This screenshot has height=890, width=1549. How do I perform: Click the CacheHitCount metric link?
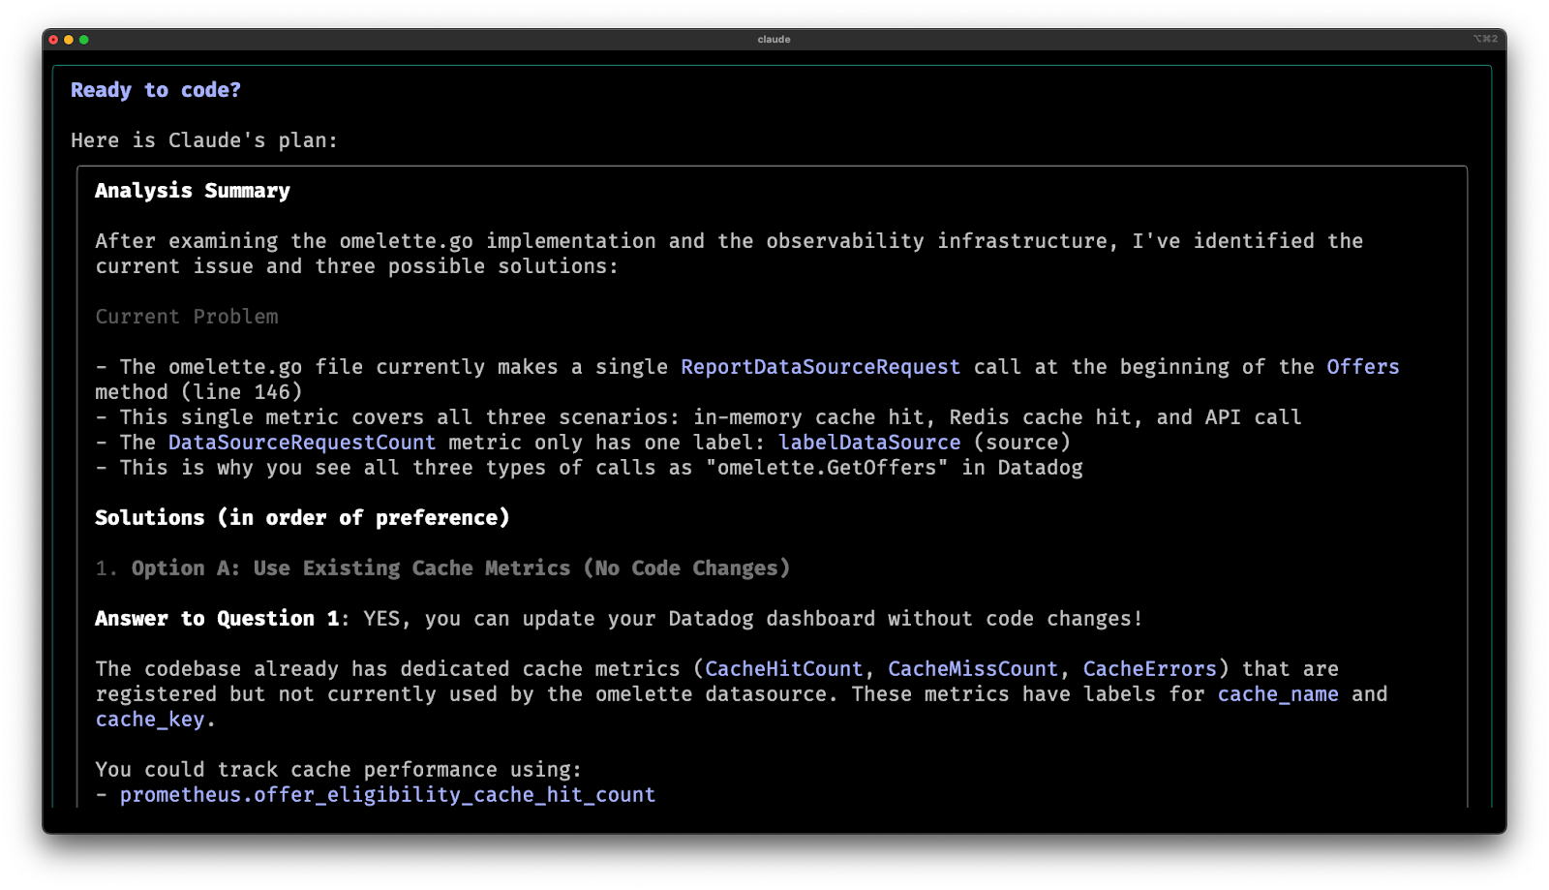click(784, 668)
